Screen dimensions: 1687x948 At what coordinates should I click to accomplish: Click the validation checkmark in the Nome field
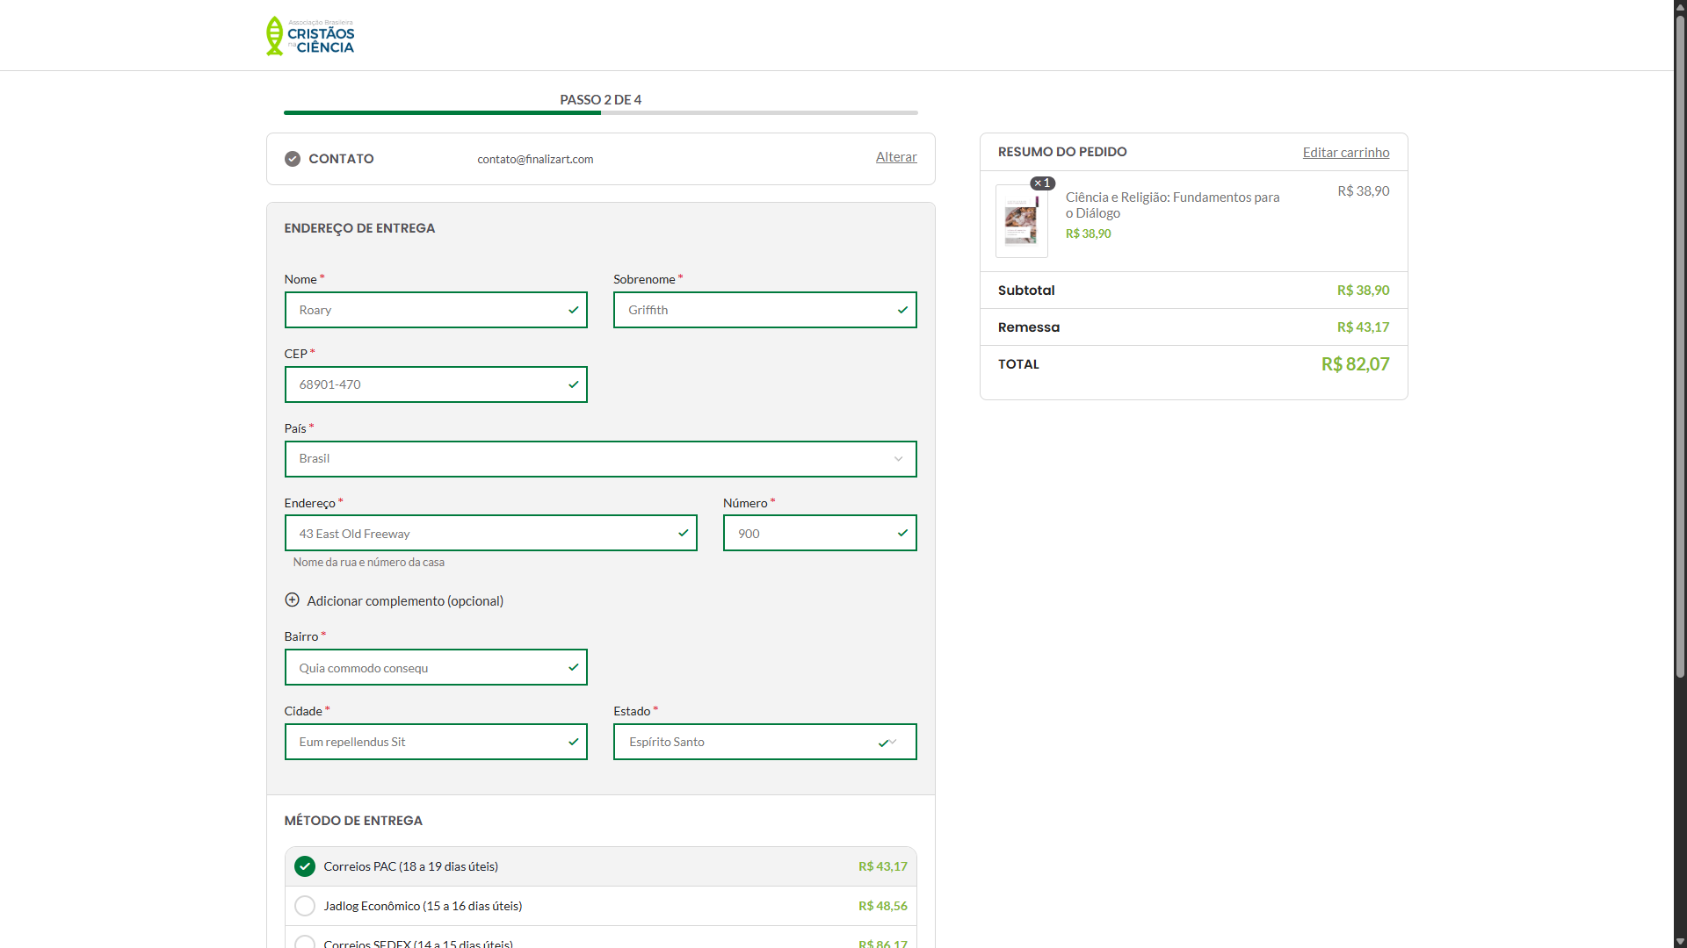pyautogui.click(x=574, y=310)
